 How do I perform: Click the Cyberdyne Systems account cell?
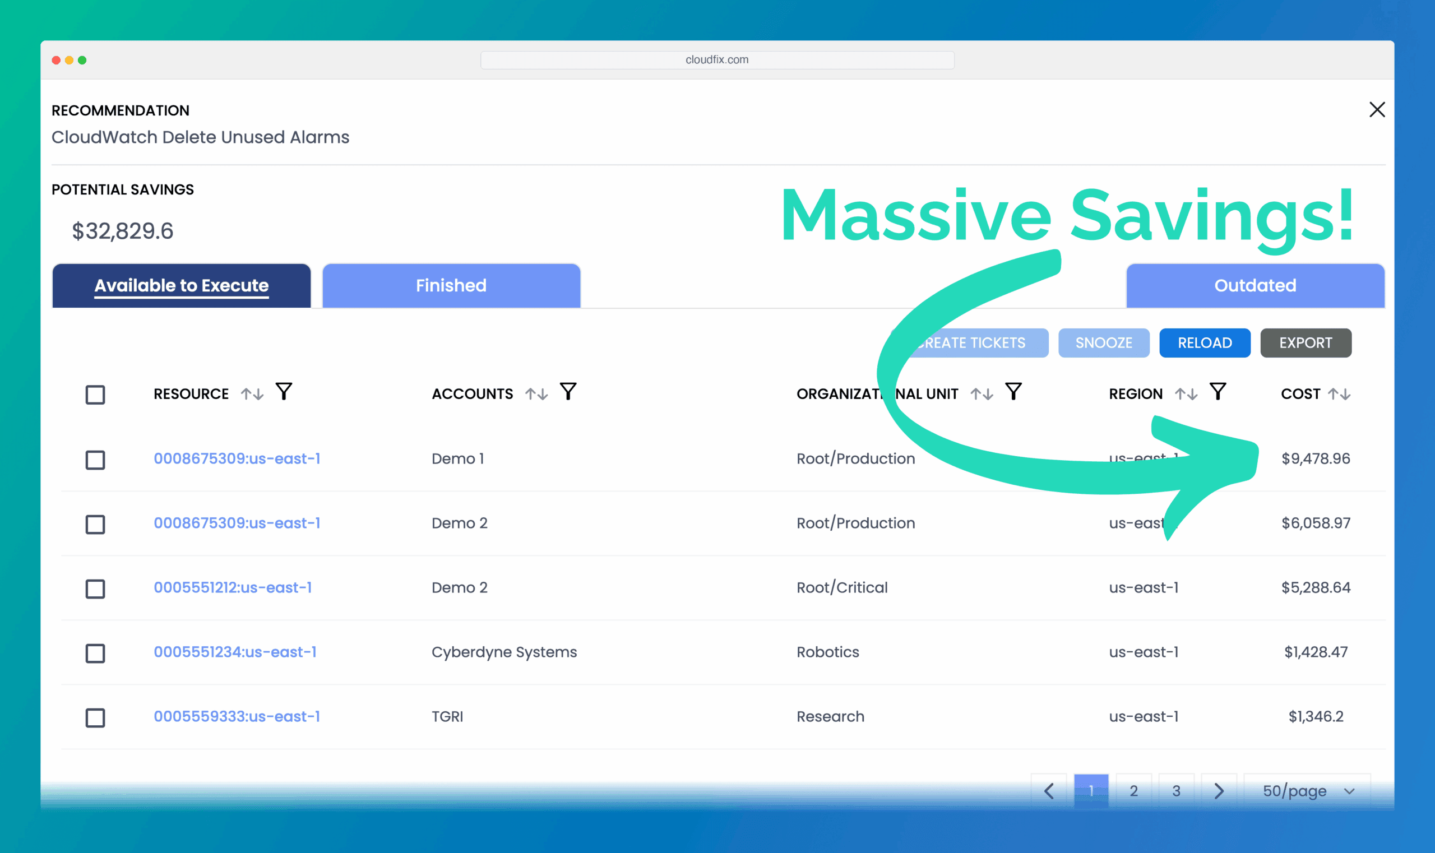click(504, 652)
